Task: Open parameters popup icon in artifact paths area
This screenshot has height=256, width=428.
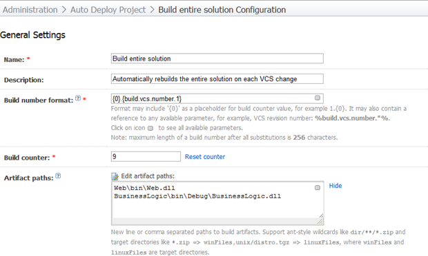Action: 317,187
